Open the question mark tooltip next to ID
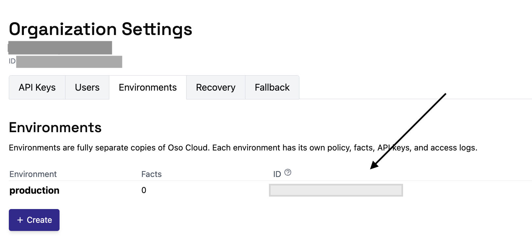Image resolution: width=532 pixels, height=246 pixels. tap(287, 172)
